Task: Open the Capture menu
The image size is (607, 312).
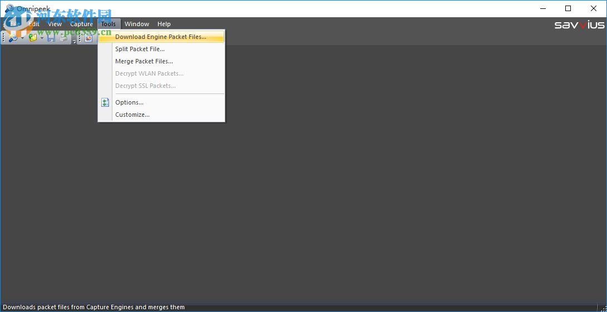Action: click(x=81, y=24)
